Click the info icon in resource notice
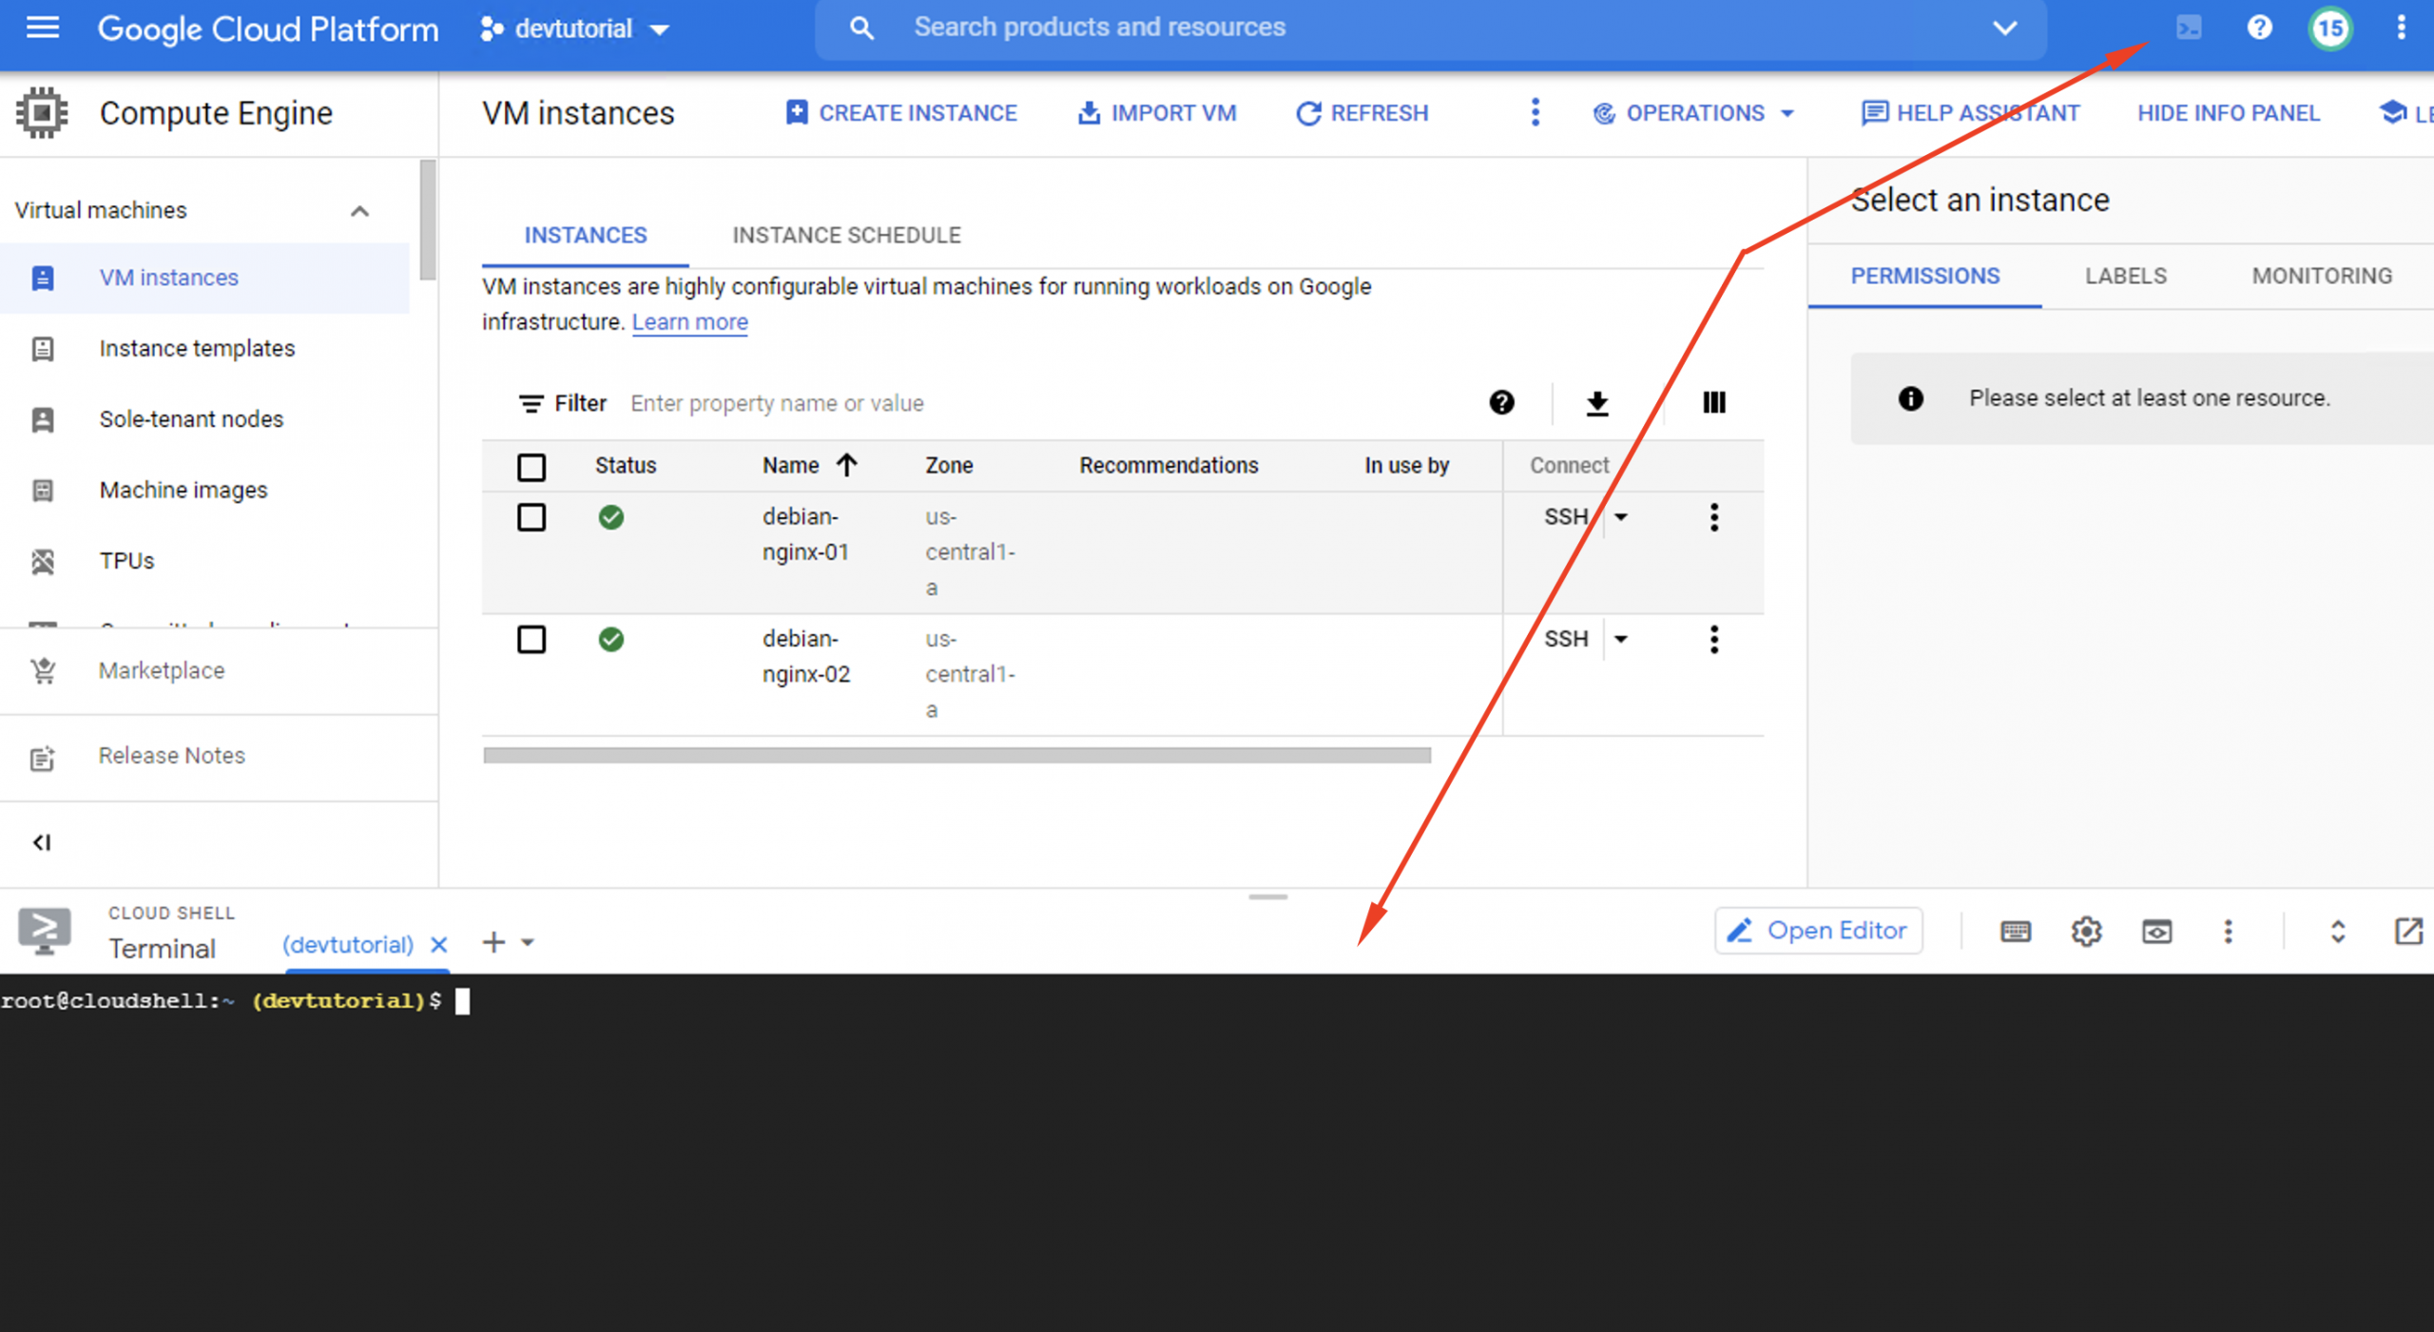The width and height of the screenshot is (2434, 1332). pos(1910,398)
